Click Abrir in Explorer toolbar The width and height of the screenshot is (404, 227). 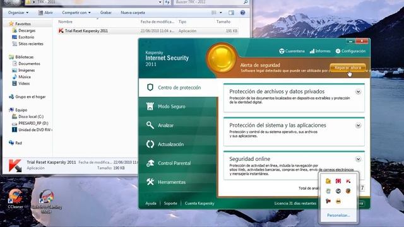point(45,13)
